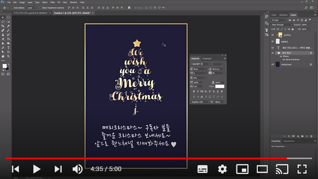The height and width of the screenshot is (179, 318).
Task: Pick the Eyedropper tool
Action: (x=8, y=26)
